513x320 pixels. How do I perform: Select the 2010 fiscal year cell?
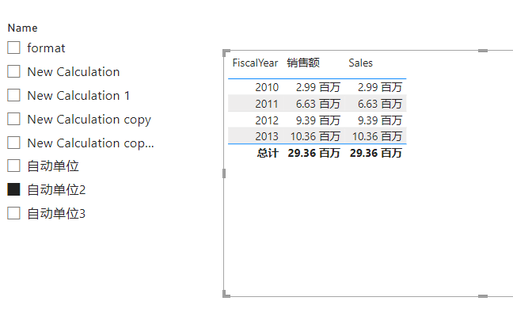267,87
